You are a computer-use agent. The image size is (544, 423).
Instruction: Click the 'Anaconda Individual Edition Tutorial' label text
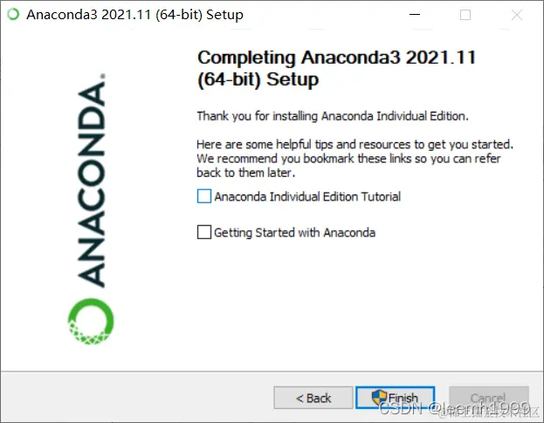(x=307, y=196)
